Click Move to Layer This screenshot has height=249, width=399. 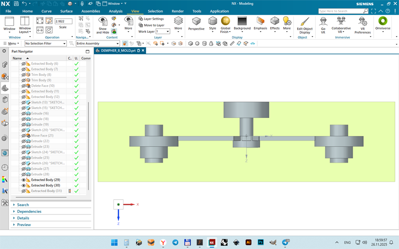(x=151, y=25)
